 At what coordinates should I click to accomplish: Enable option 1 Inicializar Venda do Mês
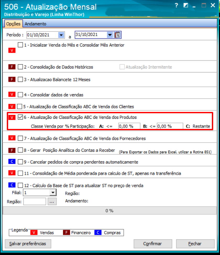tap(20, 45)
